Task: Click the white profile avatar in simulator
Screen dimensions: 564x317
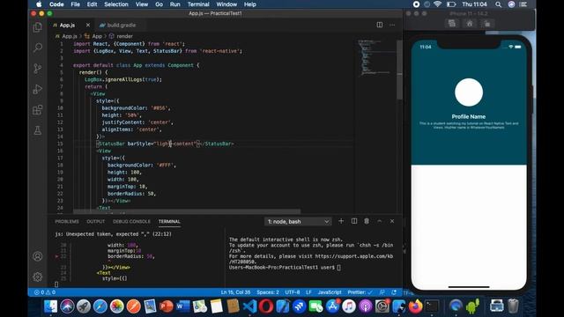Action: pyautogui.click(x=469, y=92)
